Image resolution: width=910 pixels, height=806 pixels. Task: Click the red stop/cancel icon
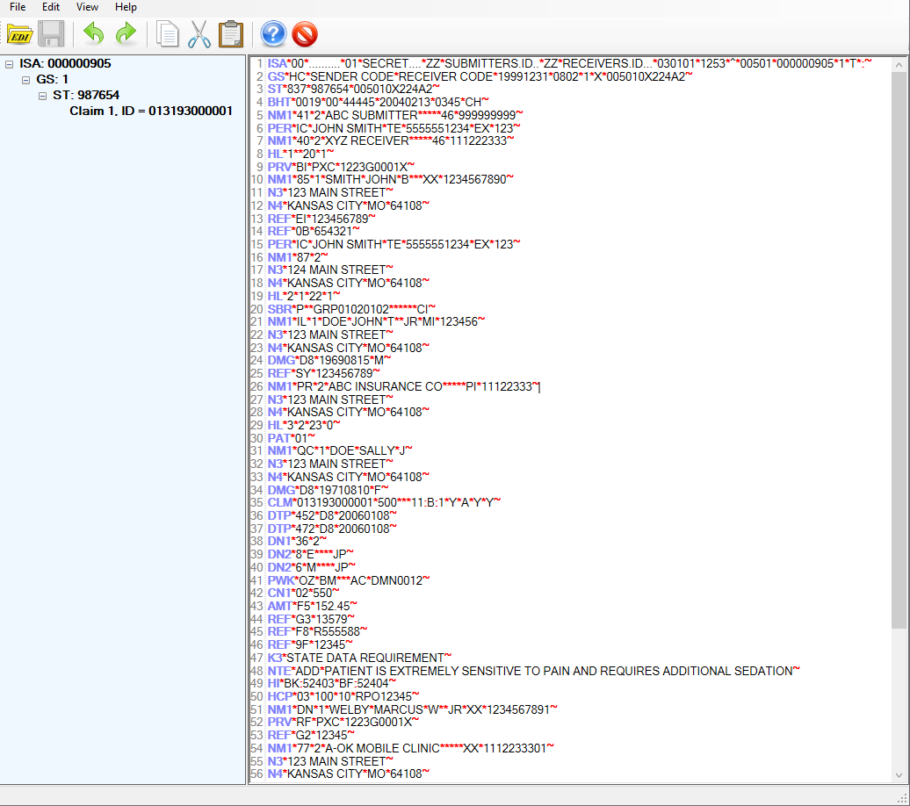pos(305,34)
